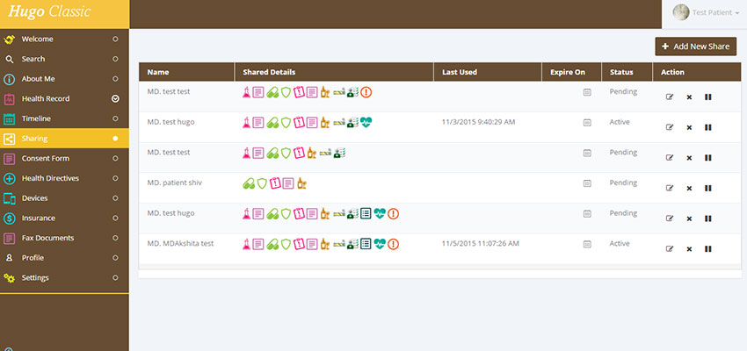Click the Shared Details column header
The height and width of the screenshot is (351, 747).
click(x=334, y=72)
